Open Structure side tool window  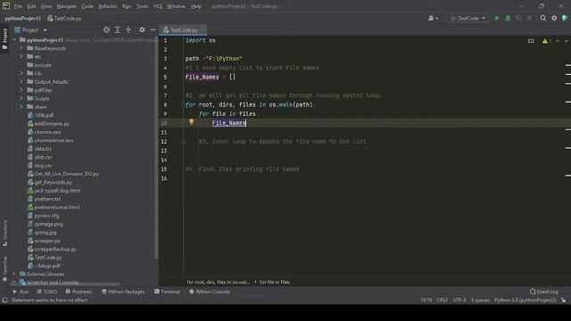click(x=4, y=233)
